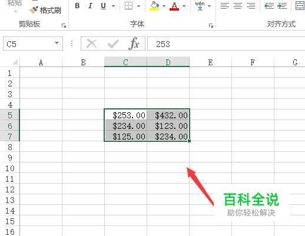Increase indent
This screenshot has height=236, width=305.
click(282, 6)
